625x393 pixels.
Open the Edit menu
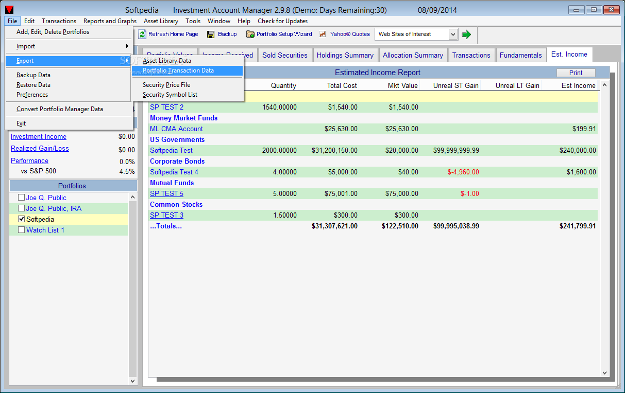pos(29,21)
